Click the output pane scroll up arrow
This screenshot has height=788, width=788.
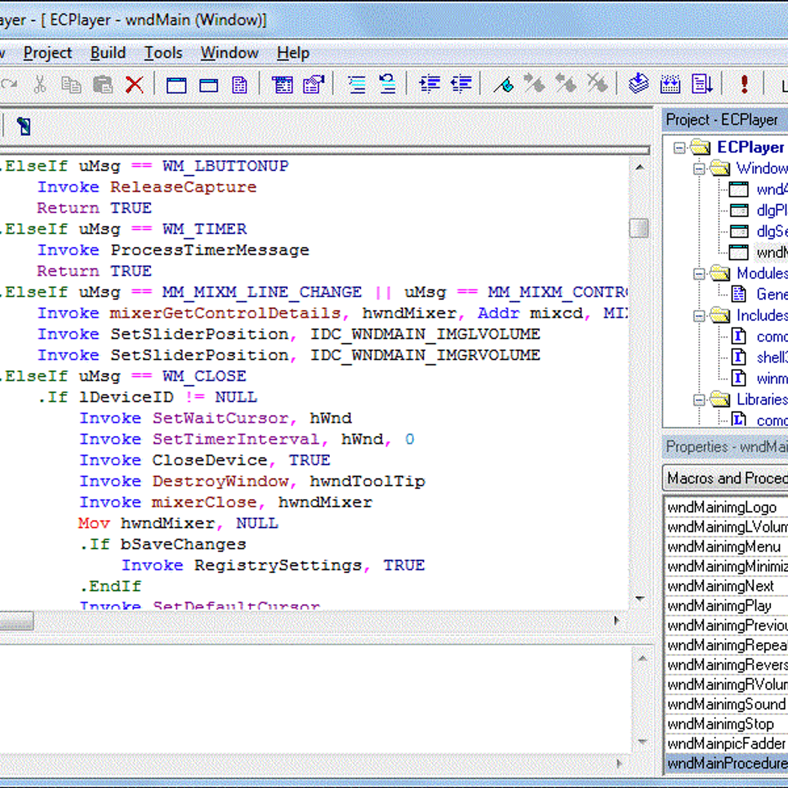(642, 658)
